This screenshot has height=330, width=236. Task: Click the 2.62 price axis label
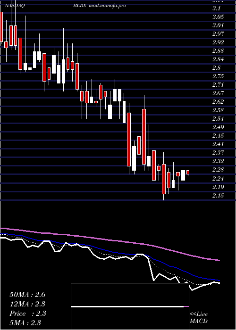[218, 102]
